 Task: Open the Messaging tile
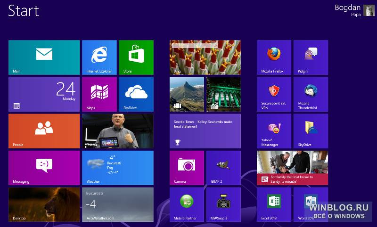click(44, 168)
